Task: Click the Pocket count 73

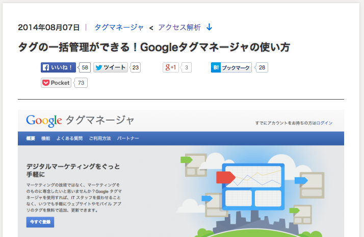Action: click(81, 83)
